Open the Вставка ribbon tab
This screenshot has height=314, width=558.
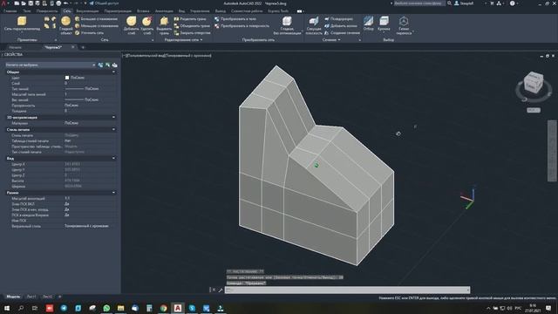143,11
